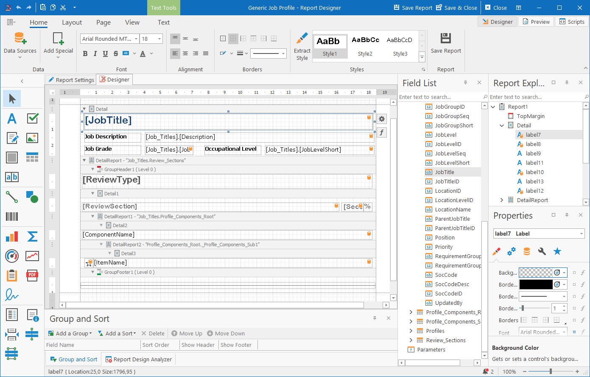
Task: Open the Report Settings tab
Action: pos(71,80)
